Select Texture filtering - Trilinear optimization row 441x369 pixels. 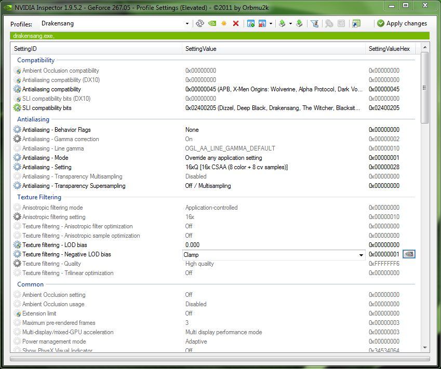pos(214,273)
